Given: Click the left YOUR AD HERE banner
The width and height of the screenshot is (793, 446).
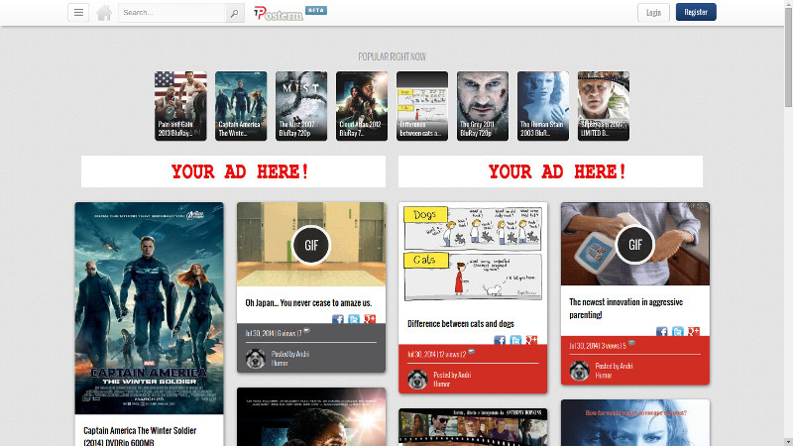Looking at the screenshot, I should 233,171.
